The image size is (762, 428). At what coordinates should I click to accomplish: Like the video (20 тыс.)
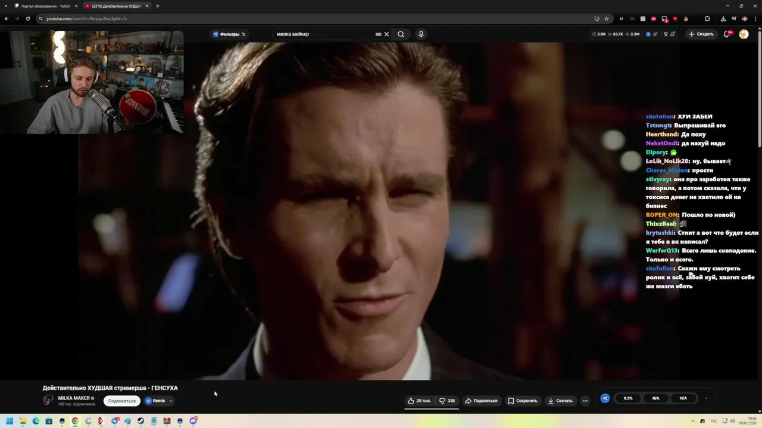click(419, 401)
